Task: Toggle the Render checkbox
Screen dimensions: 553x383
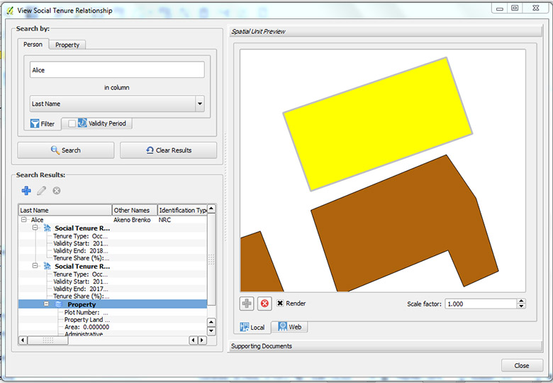Action: tap(280, 304)
